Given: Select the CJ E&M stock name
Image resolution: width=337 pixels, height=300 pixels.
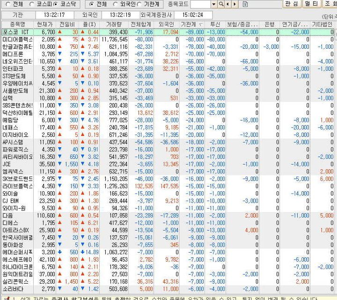Looking at the screenshot, I should [x=10, y=201].
